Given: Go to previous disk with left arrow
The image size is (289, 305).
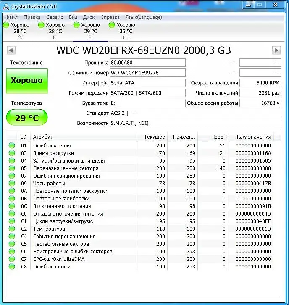Looking at the screenshot, I should point(11,50).
